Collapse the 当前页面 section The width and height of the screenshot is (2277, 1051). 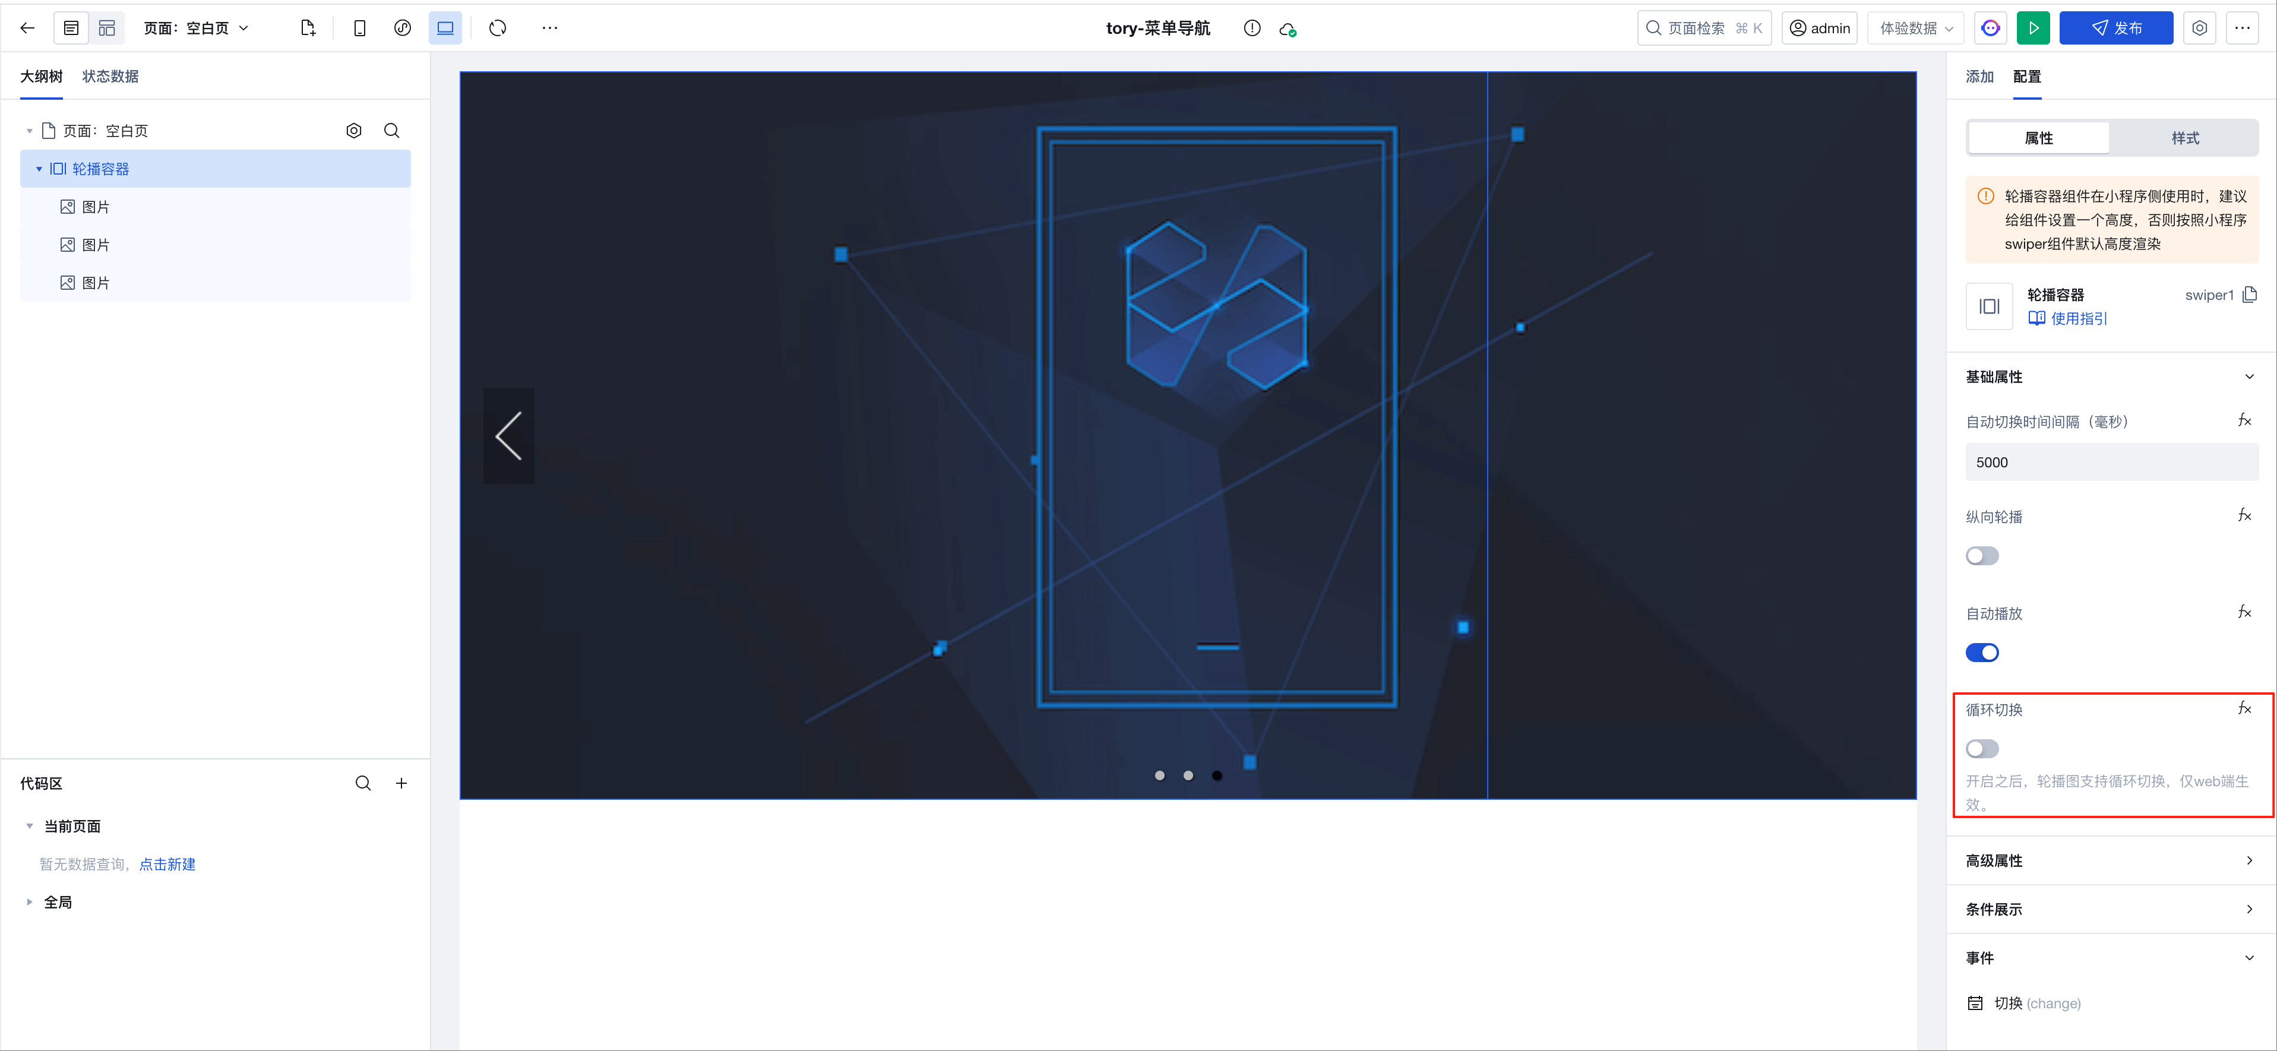click(x=29, y=827)
